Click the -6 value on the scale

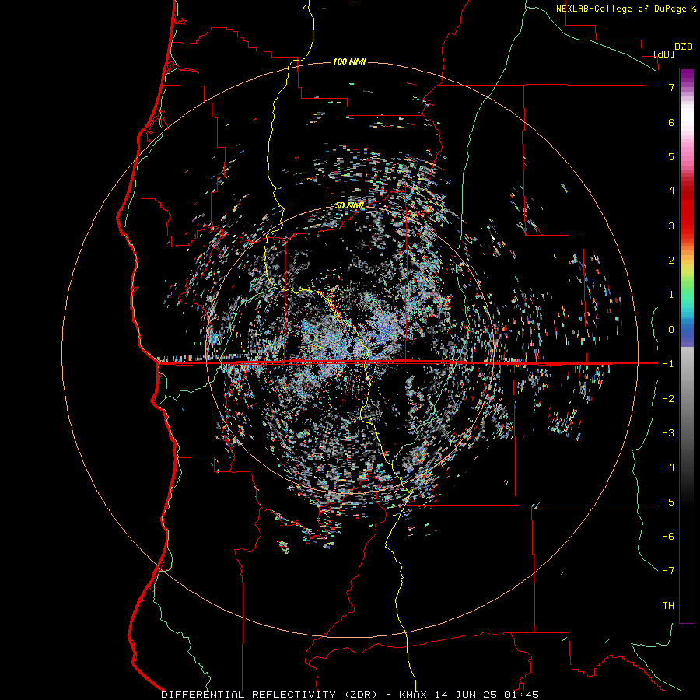tap(668, 536)
